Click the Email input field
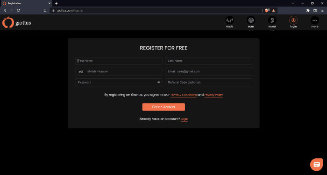The height and width of the screenshot is (175, 327). (208, 71)
